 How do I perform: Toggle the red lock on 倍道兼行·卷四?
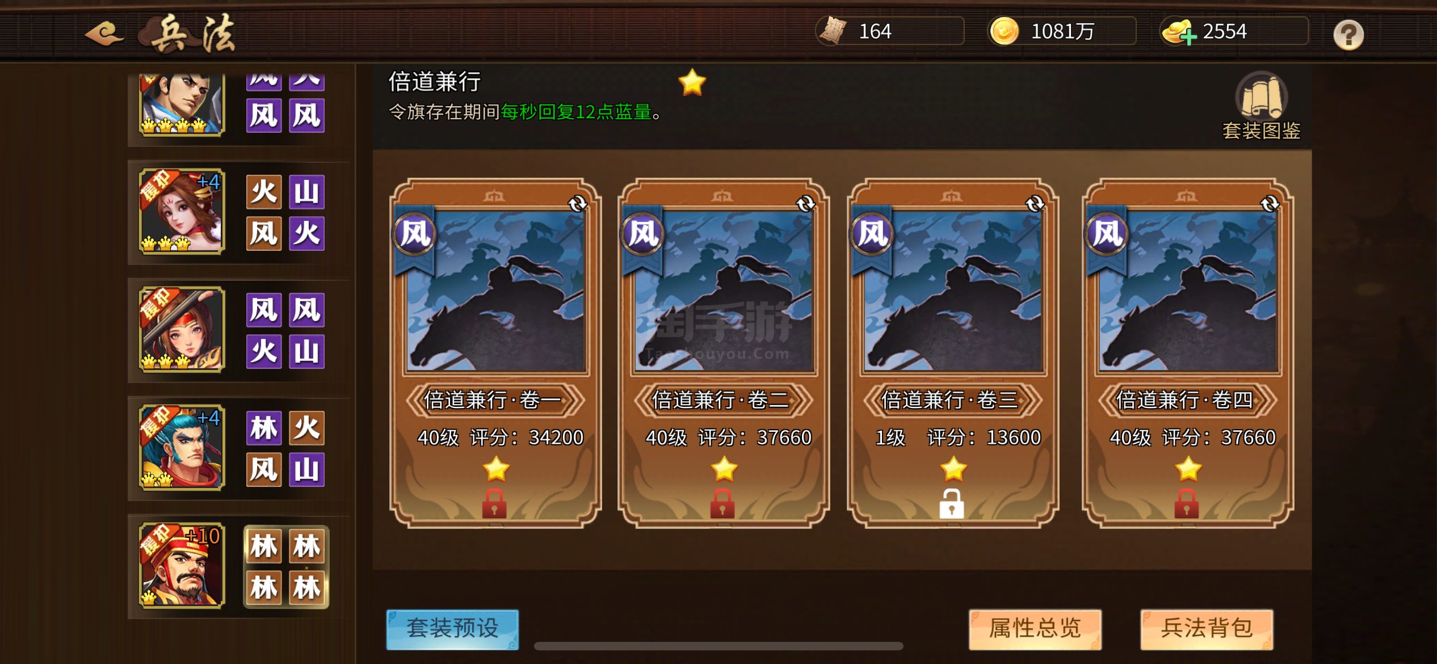[1187, 503]
